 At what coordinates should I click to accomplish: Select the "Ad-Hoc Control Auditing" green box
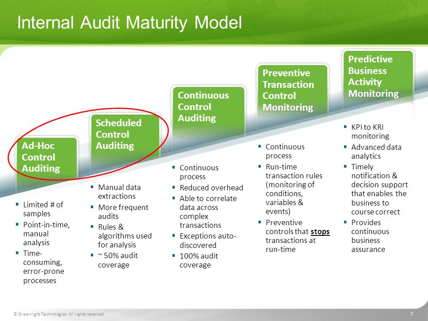point(47,164)
